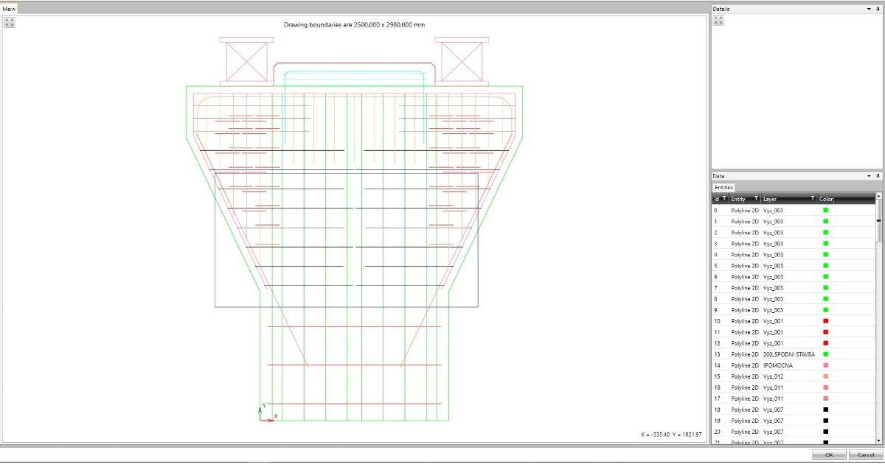
Task: Pin the Details panel
Action: (x=877, y=9)
